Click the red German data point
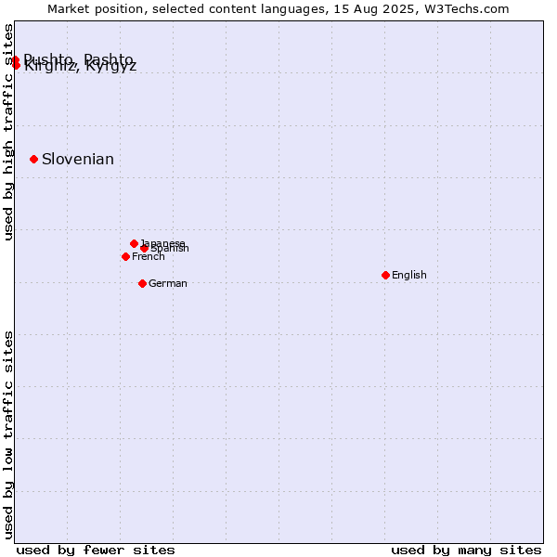 tap(142, 283)
